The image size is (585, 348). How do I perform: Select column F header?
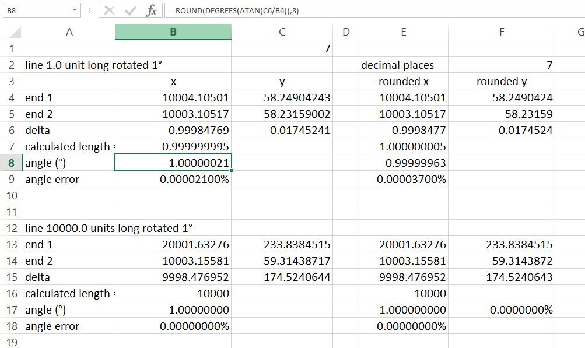pos(502,32)
